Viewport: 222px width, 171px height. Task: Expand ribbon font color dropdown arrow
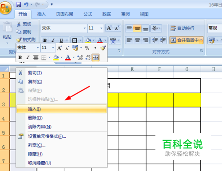click(105, 40)
